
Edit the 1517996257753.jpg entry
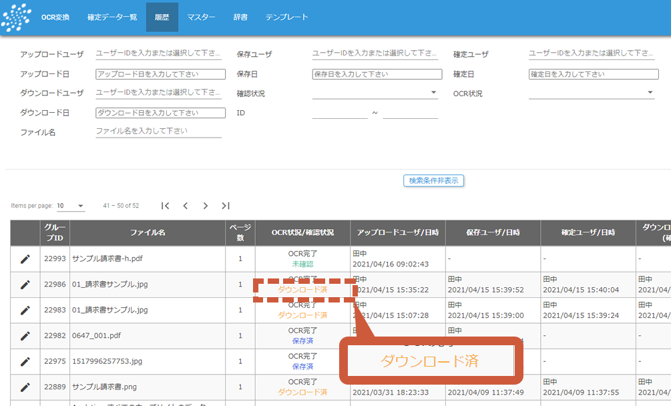[x=25, y=361]
